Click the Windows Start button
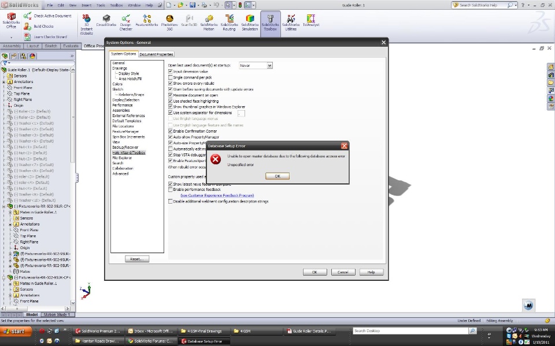This screenshot has height=346, width=555. click(x=16, y=331)
